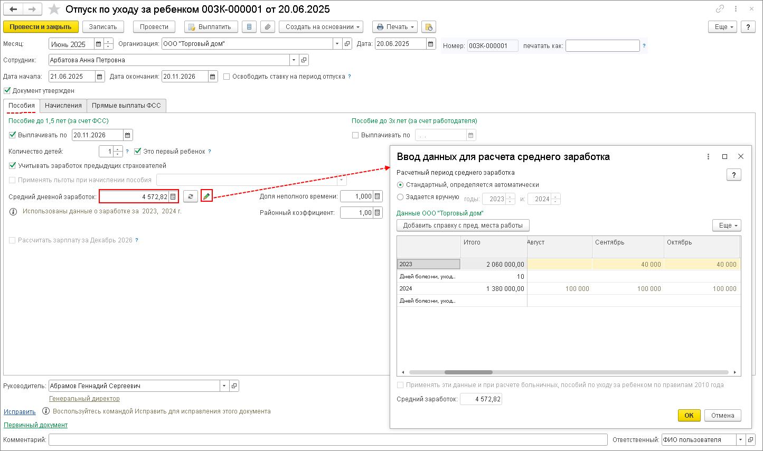Open the calendar for the Месяц field
The height and width of the screenshot is (451, 763).
click(98, 44)
